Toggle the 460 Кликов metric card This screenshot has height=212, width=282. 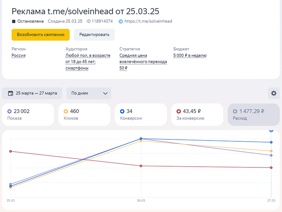[84, 114]
